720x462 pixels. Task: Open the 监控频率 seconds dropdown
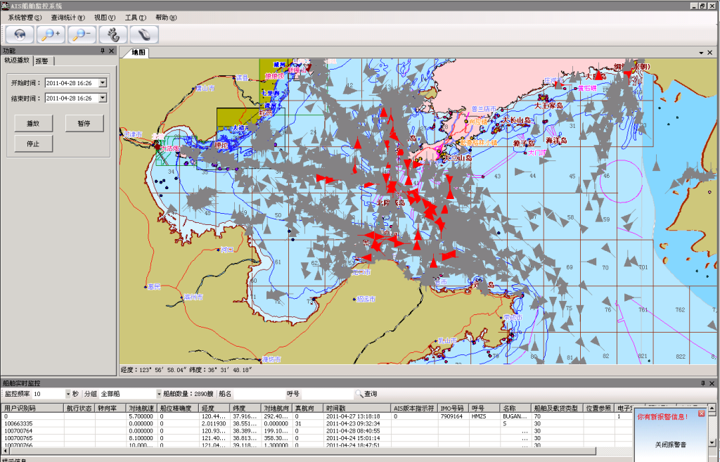[x=68, y=394]
